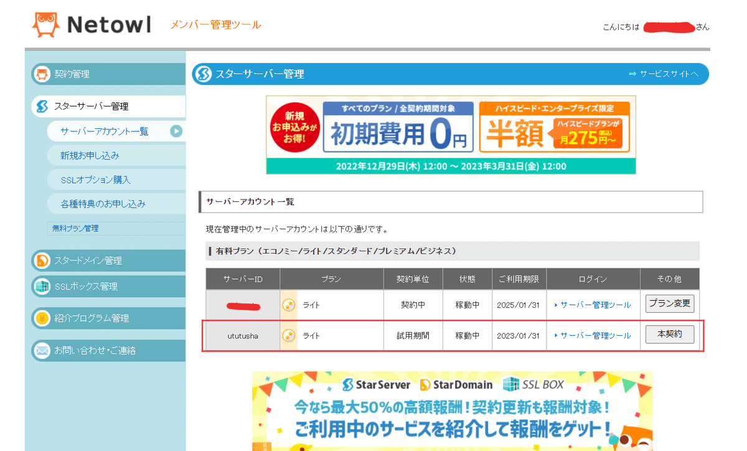This screenshot has width=747, height=451.
Task: Click the メンバー管理ツール title text
Action: point(216,25)
